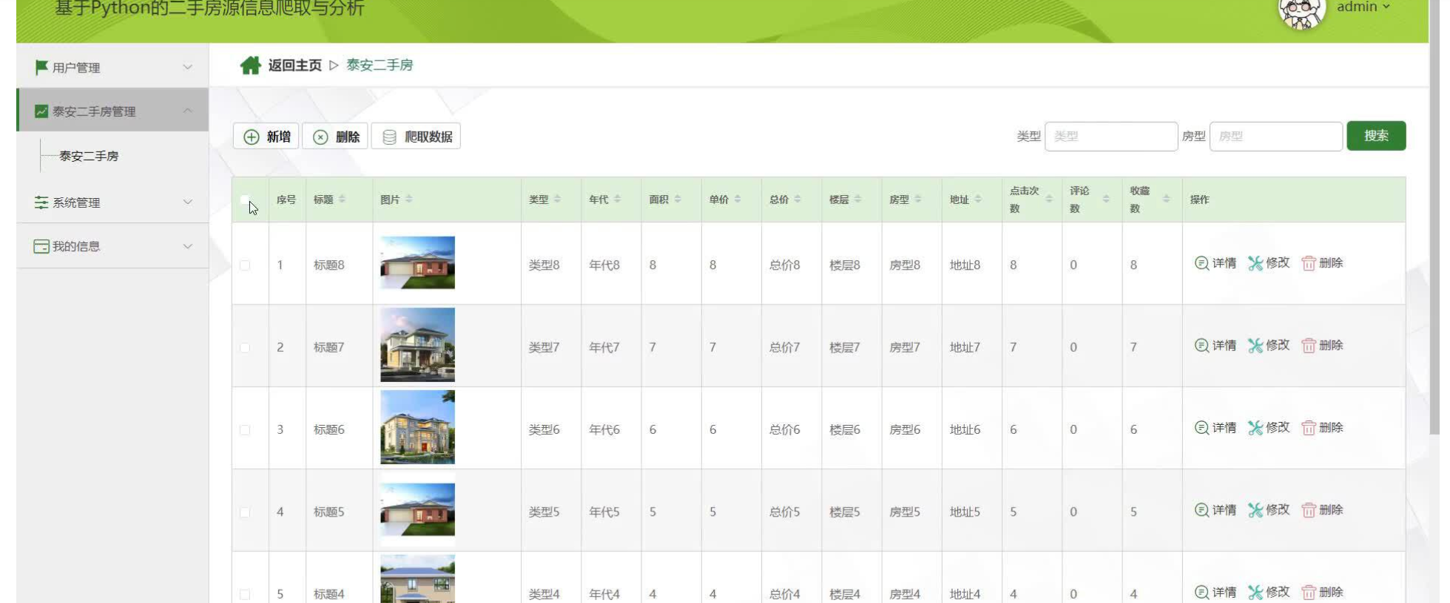Click the card icon beside 我的信息
Viewport: 1450px width, 603px height.
[41, 246]
